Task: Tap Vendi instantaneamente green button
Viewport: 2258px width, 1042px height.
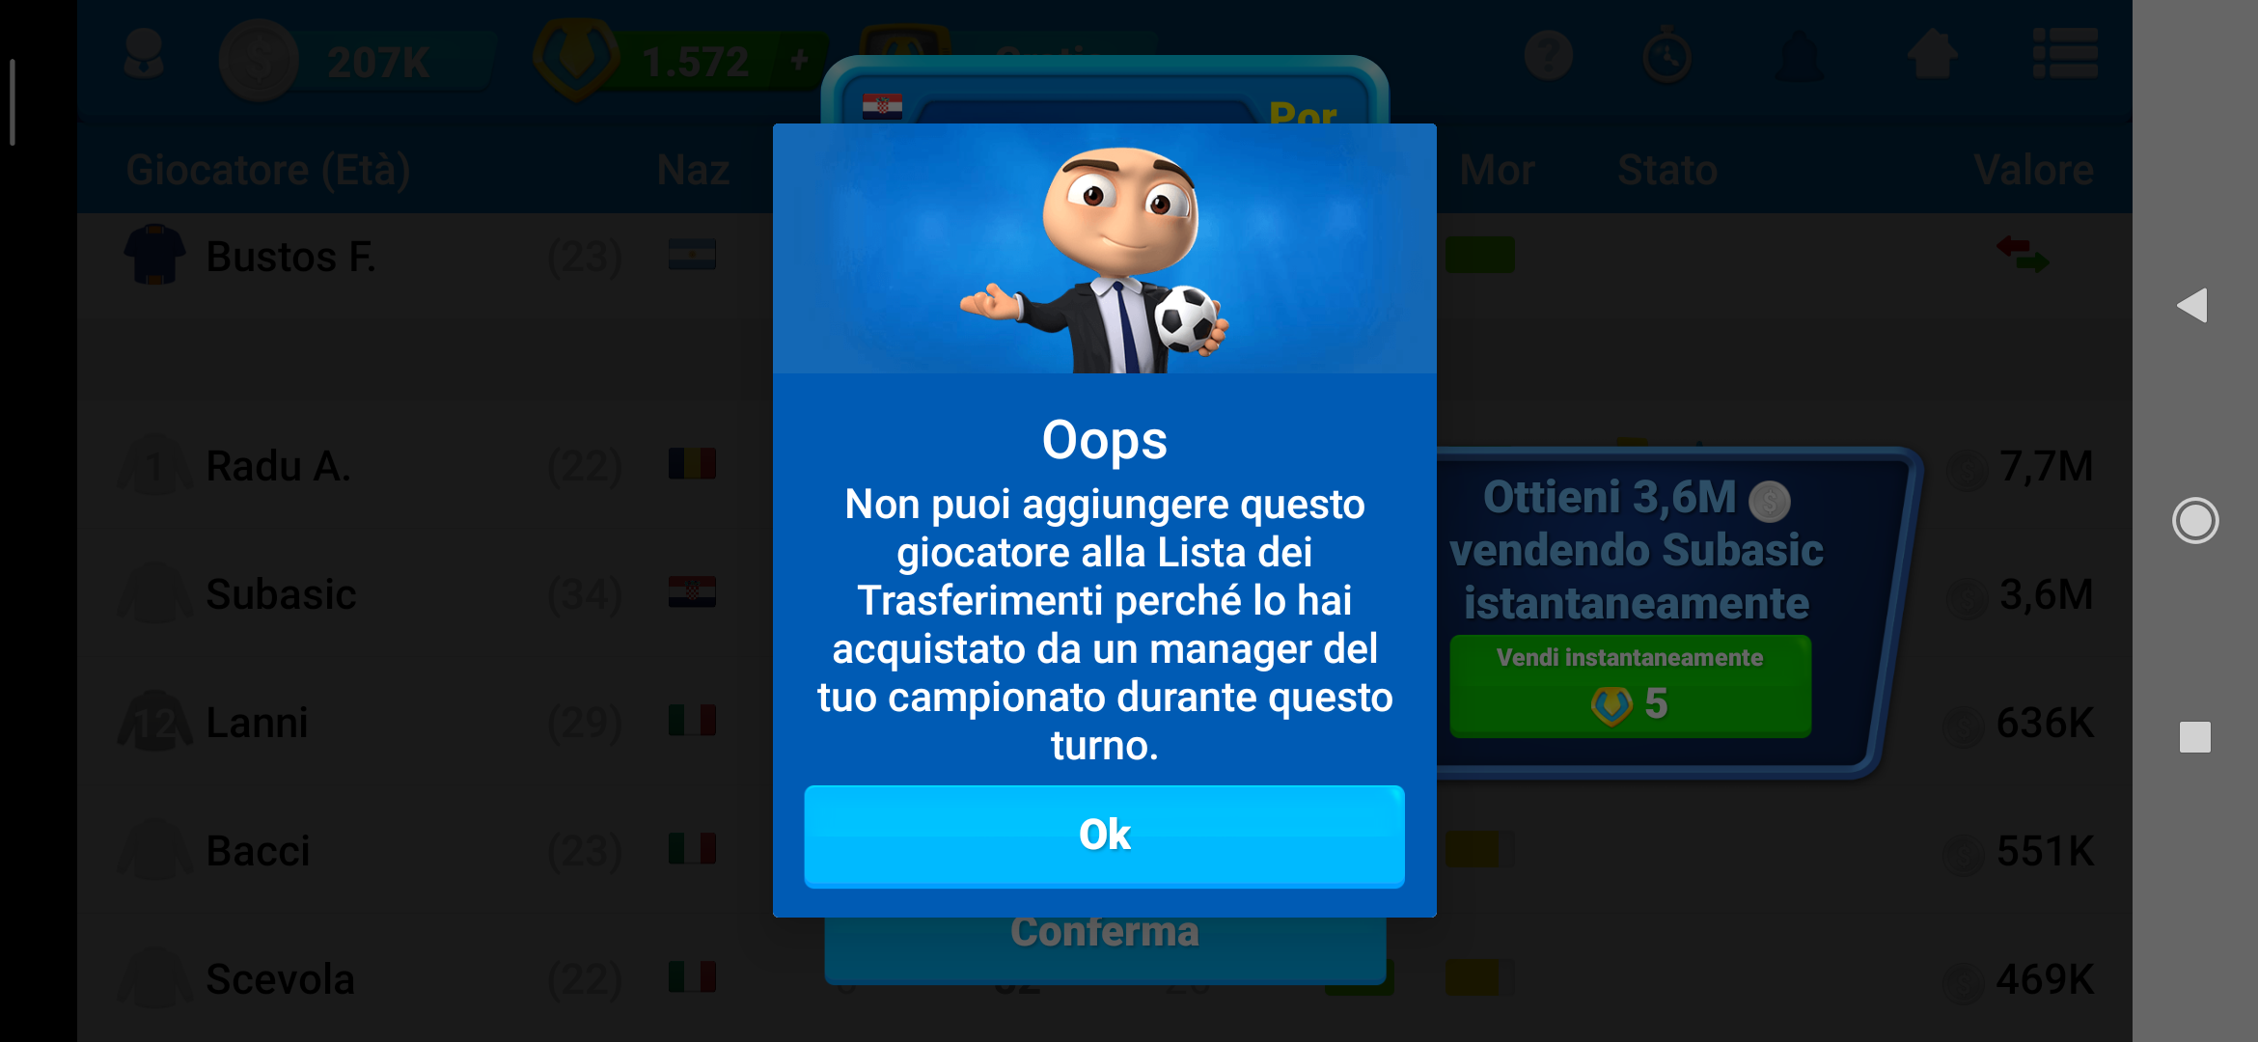Action: (1630, 686)
